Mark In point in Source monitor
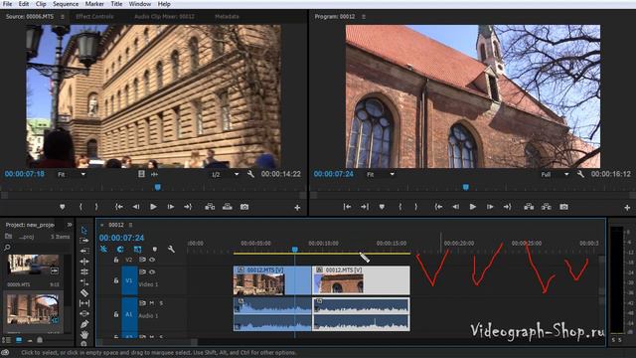 [x=80, y=207]
